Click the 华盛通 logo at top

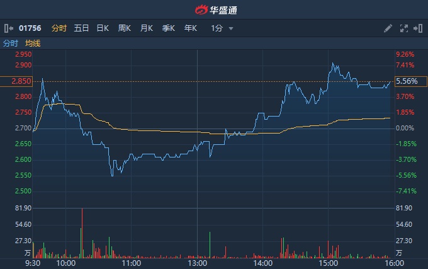tap(214, 9)
